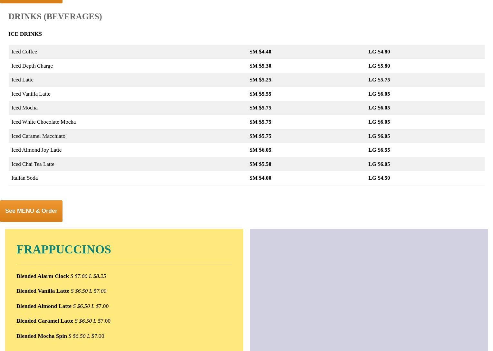The height and width of the screenshot is (351, 493).
Task: Select Iced Vanilla Latte large price
Action: [379, 94]
